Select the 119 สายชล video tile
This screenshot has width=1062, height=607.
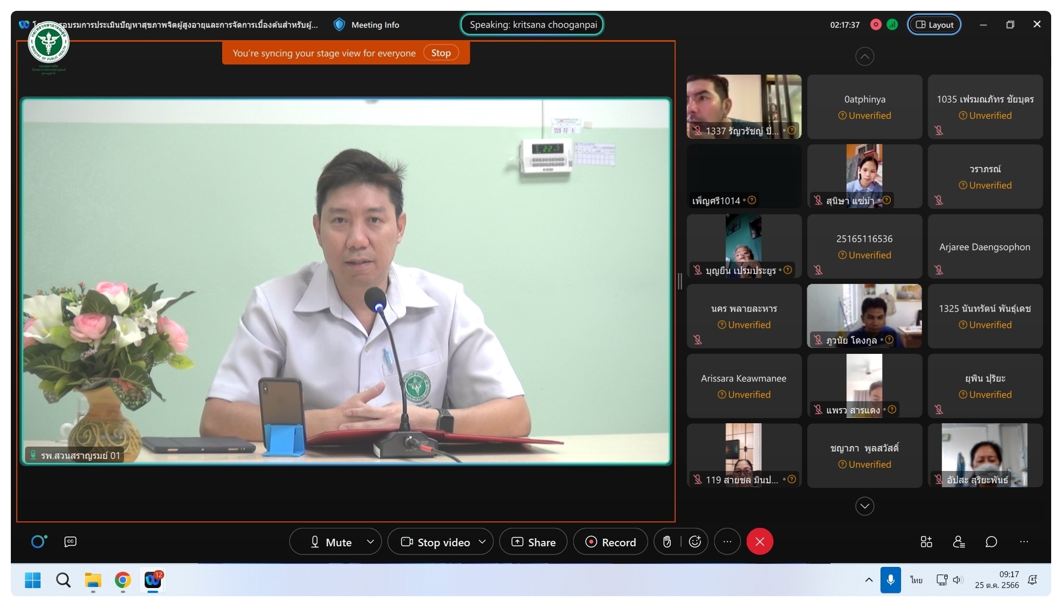click(744, 455)
